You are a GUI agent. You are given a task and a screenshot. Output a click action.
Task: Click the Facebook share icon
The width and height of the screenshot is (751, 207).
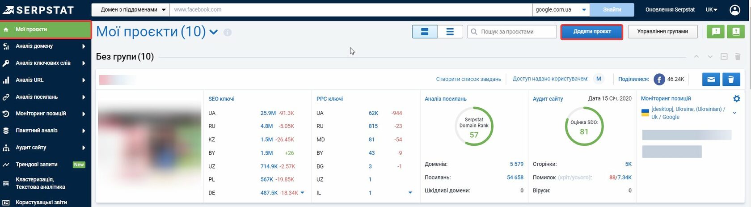pyautogui.click(x=659, y=79)
